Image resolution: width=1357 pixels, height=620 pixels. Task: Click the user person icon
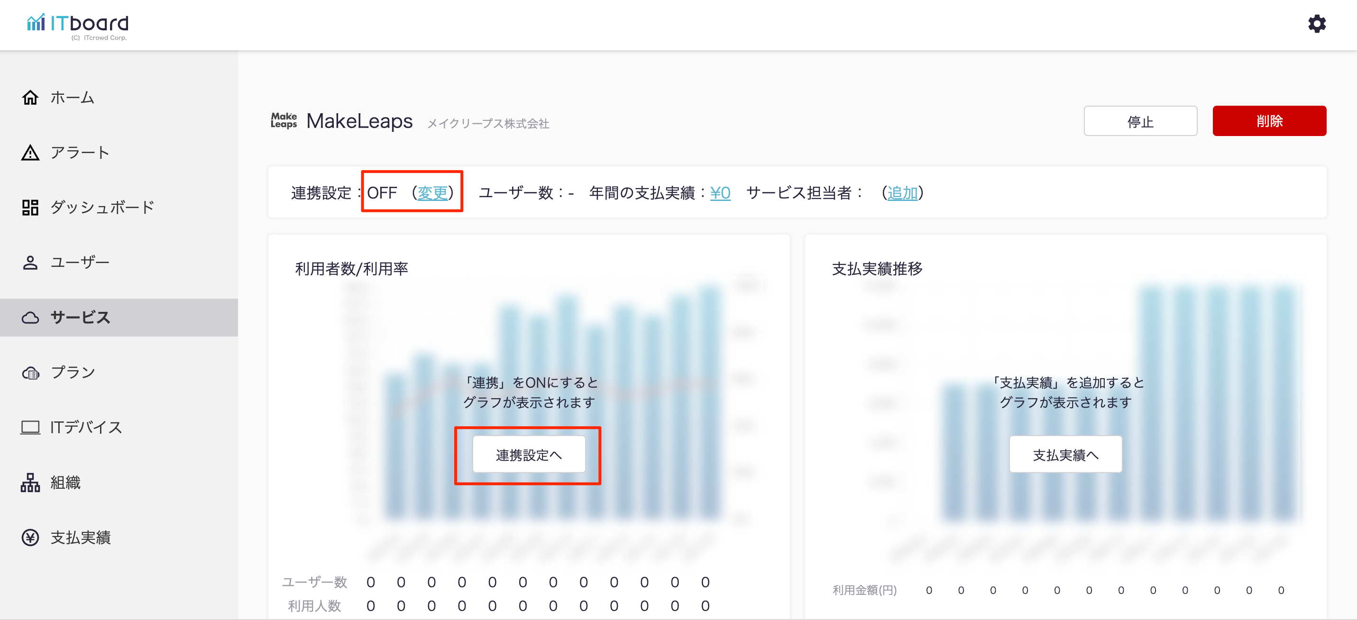click(x=30, y=262)
